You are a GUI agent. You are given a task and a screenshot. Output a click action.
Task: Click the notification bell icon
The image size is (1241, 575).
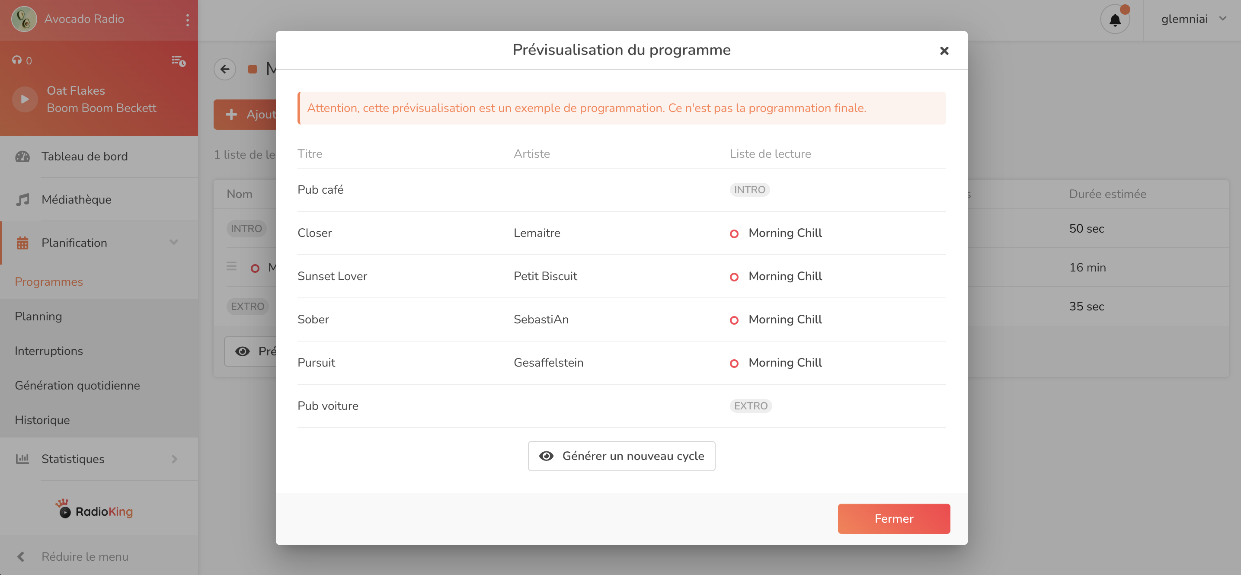tap(1114, 20)
